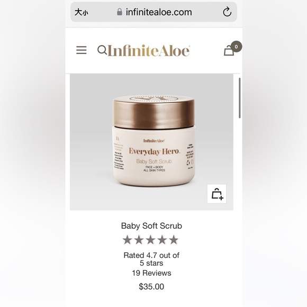Click the page scrollbar thumb

(239, 98)
